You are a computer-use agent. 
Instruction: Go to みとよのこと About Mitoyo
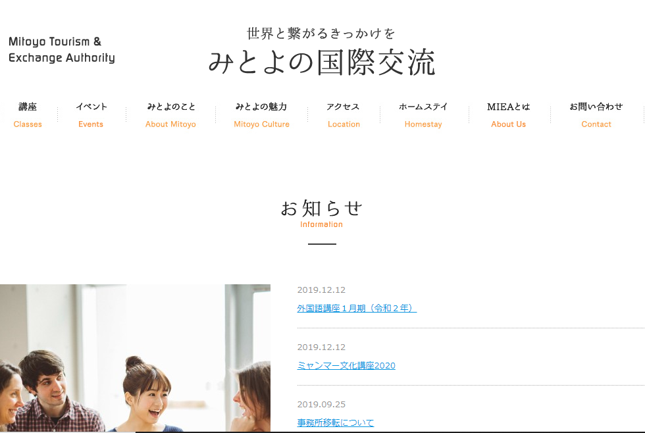pyautogui.click(x=170, y=115)
